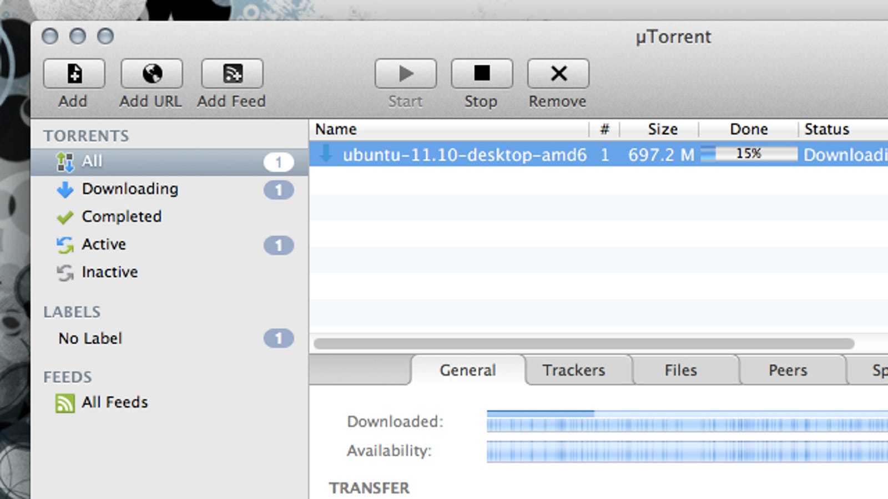Sort torrents by Done column
The height and width of the screenshot is (499, 888).
[x=748, y=129]
